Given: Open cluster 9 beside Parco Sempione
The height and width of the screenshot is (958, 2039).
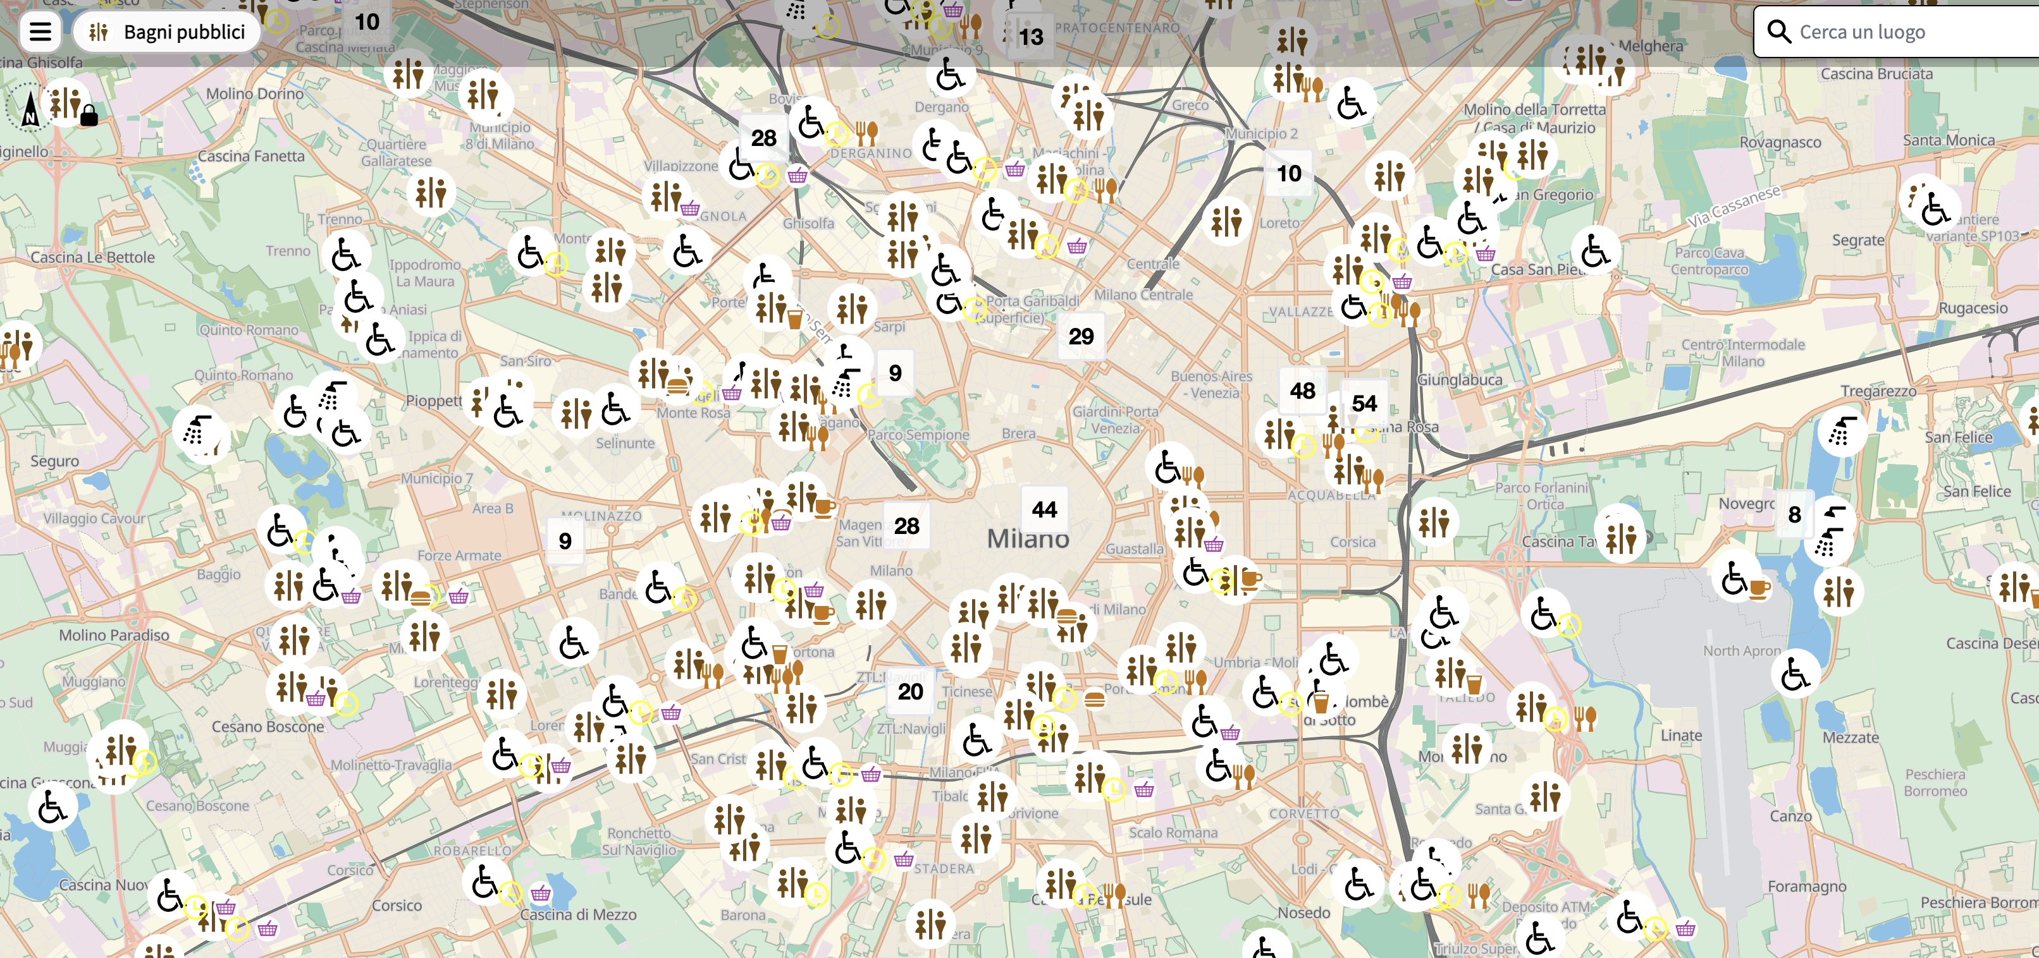Looking at the screenshot, I should [x=896, y=373].
